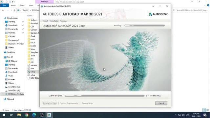The height and width of the screenshot is (118, 210).
Task: Launch Microsoft Edge from the taskbar
Action: point(34,115)
